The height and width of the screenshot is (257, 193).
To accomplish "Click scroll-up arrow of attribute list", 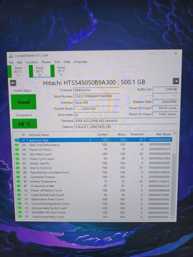I will (x=175, y=134).
